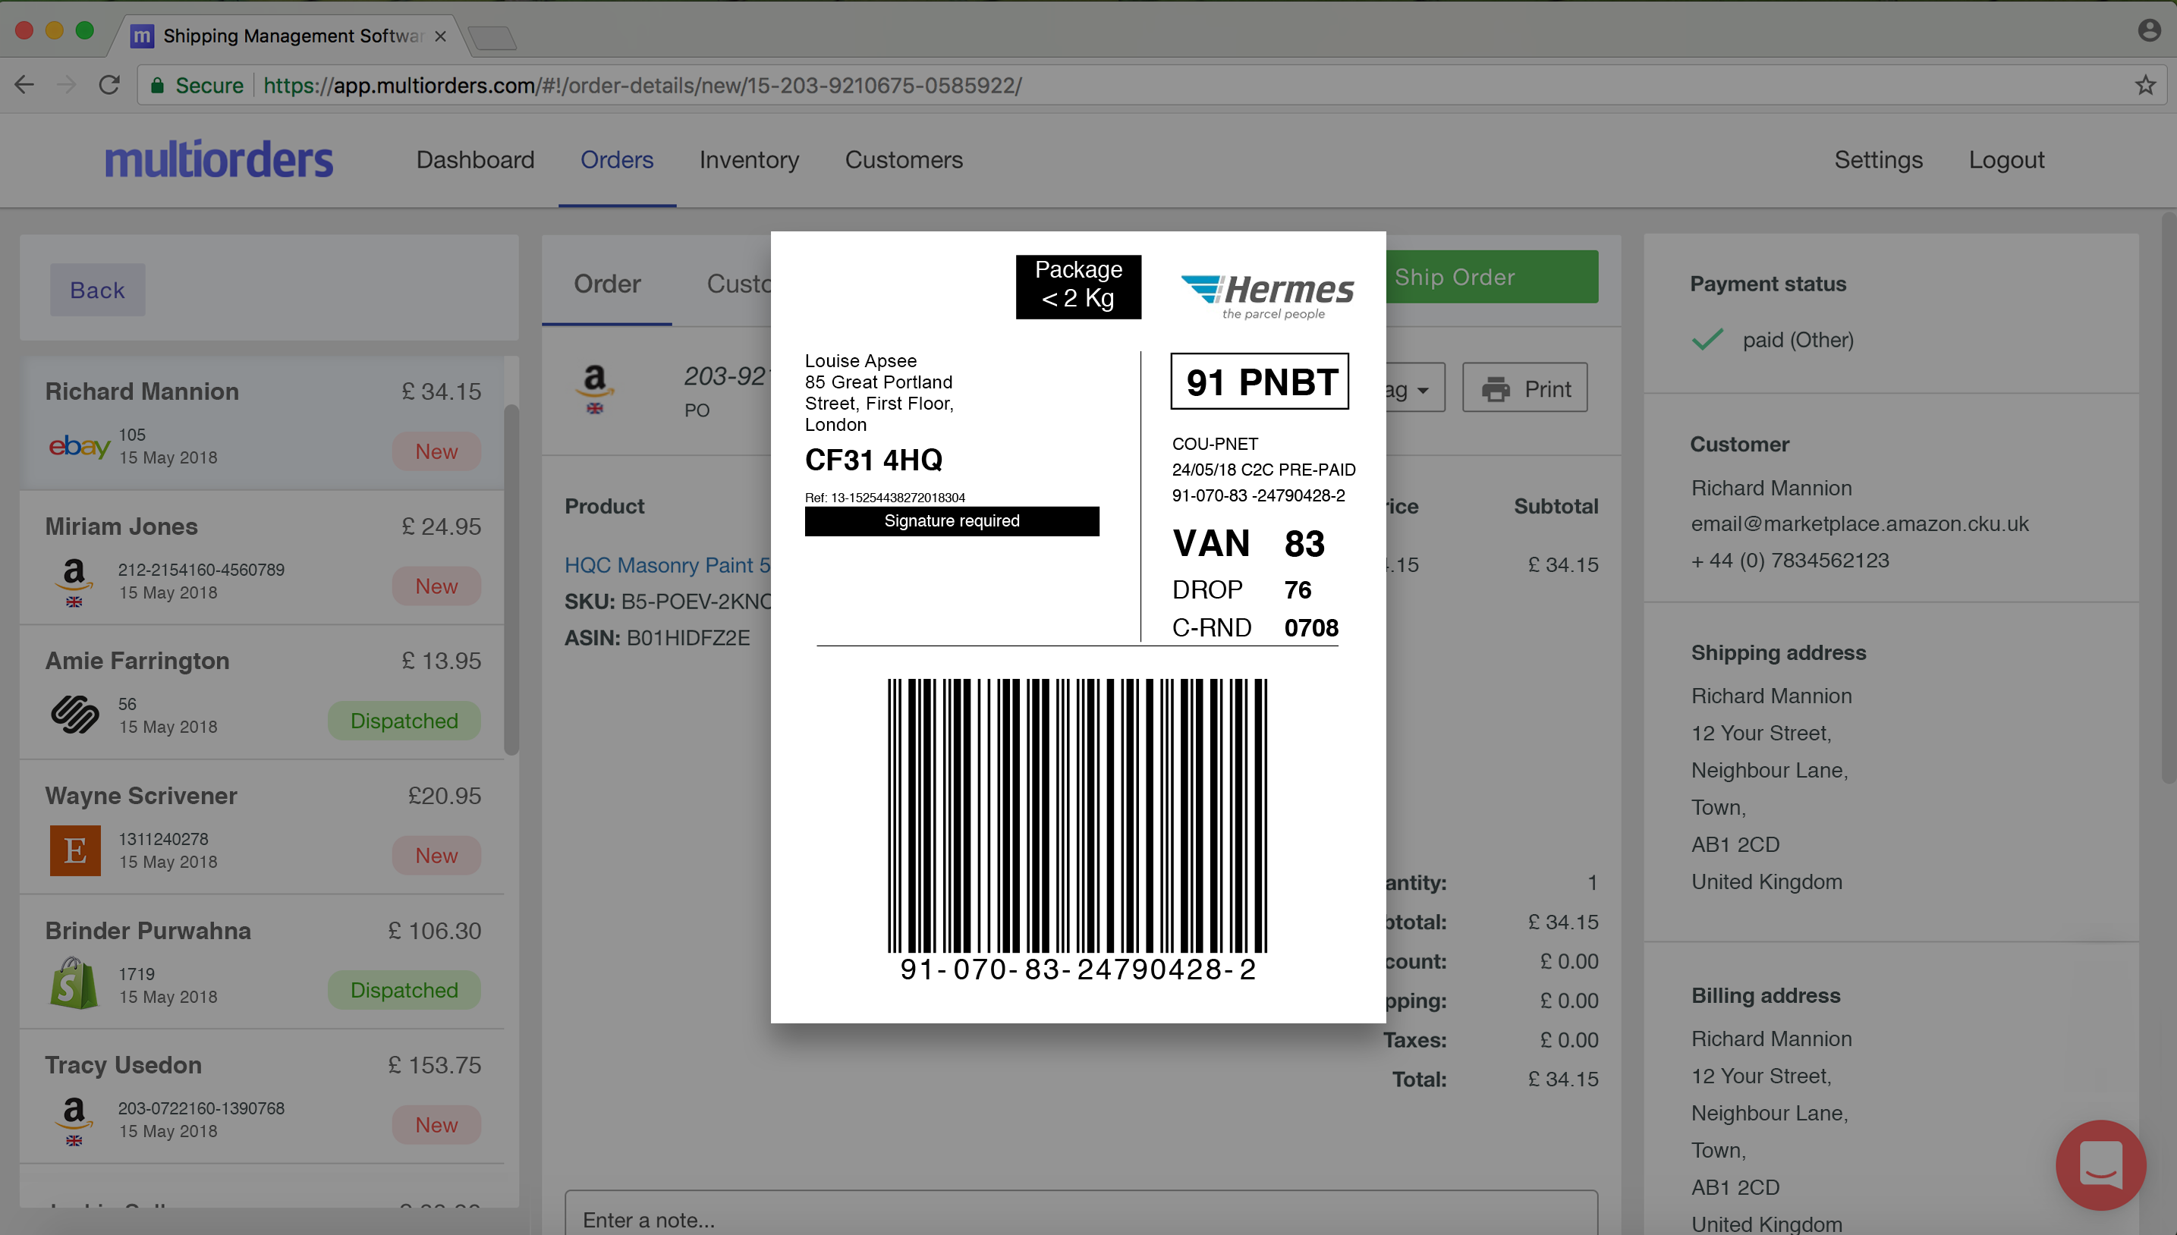Bookmark the page with the star icon
Viewport: 2177px width, 1235px height.
coord(2145,85)
